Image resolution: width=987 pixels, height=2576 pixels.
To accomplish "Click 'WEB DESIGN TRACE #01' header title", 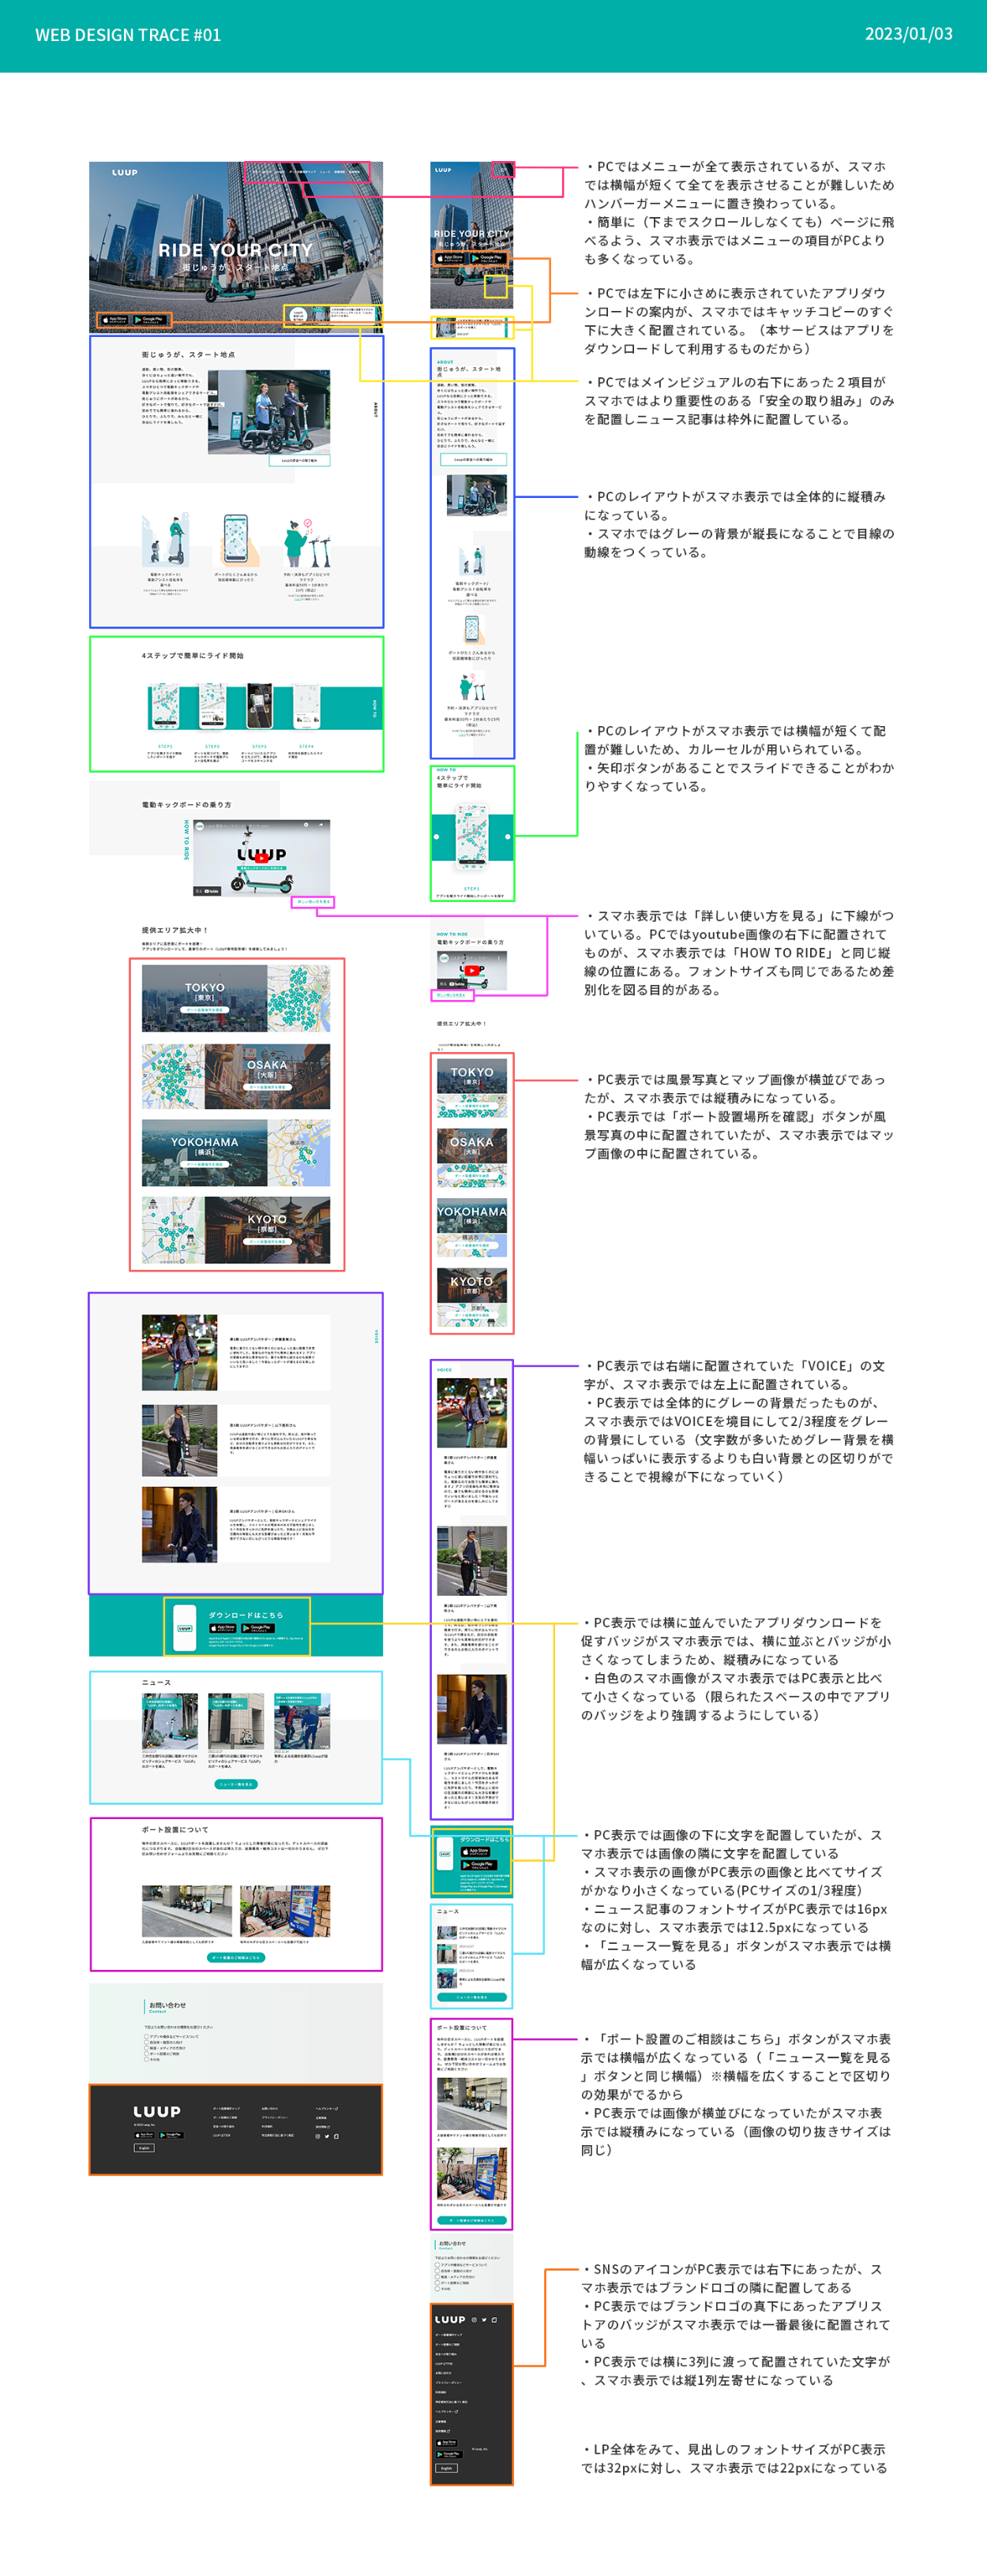I will pos(128,35).
